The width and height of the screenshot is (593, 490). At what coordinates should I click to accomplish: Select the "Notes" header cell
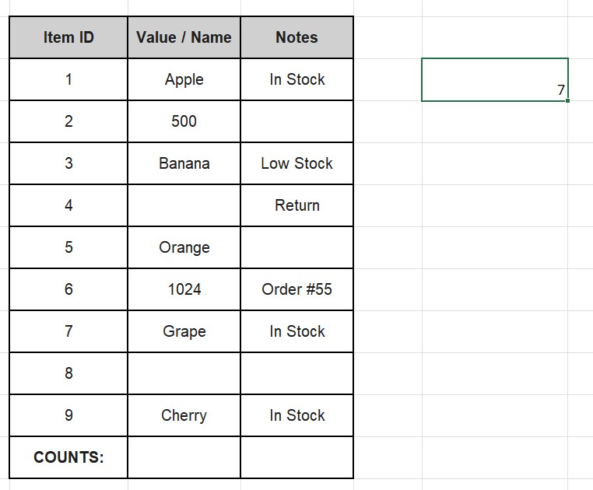(296, 37)
